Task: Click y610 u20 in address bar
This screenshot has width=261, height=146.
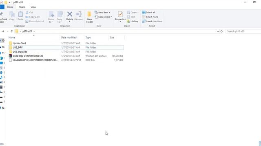Action: tap(27, 31)
